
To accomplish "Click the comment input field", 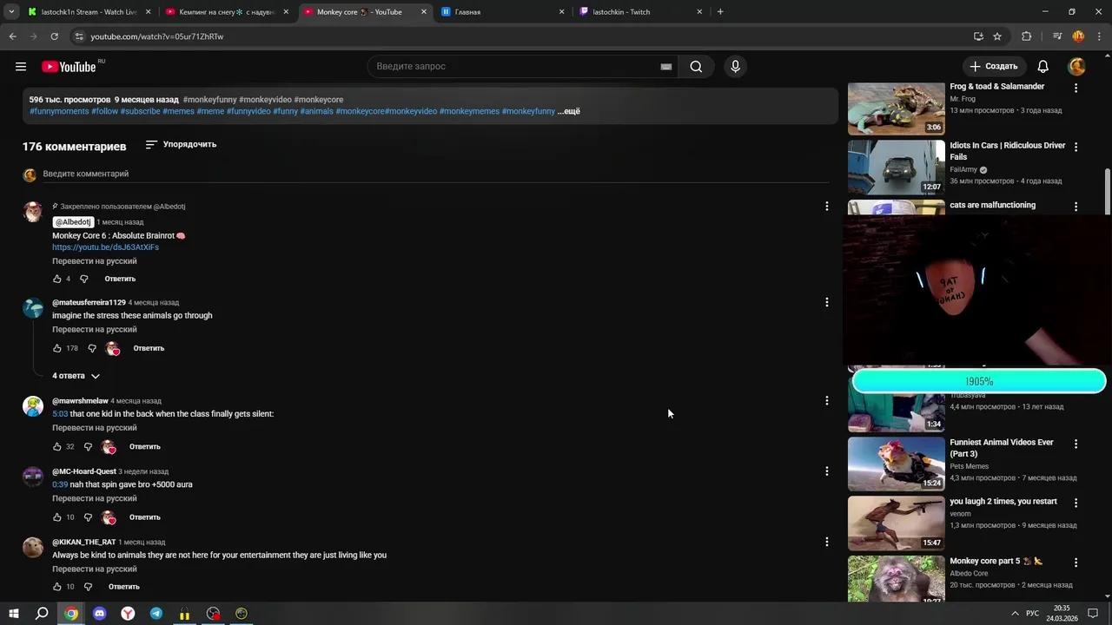I will point(434,174).
